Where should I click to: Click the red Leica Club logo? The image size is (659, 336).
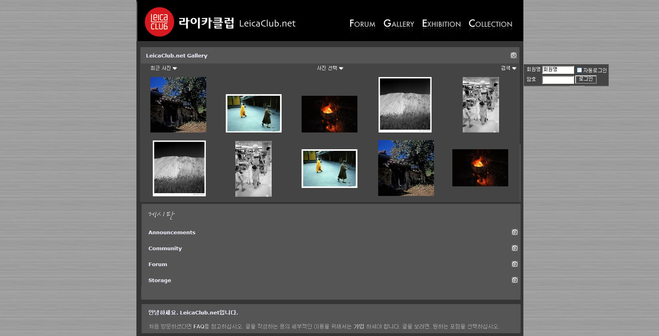(x=159, y=22)
